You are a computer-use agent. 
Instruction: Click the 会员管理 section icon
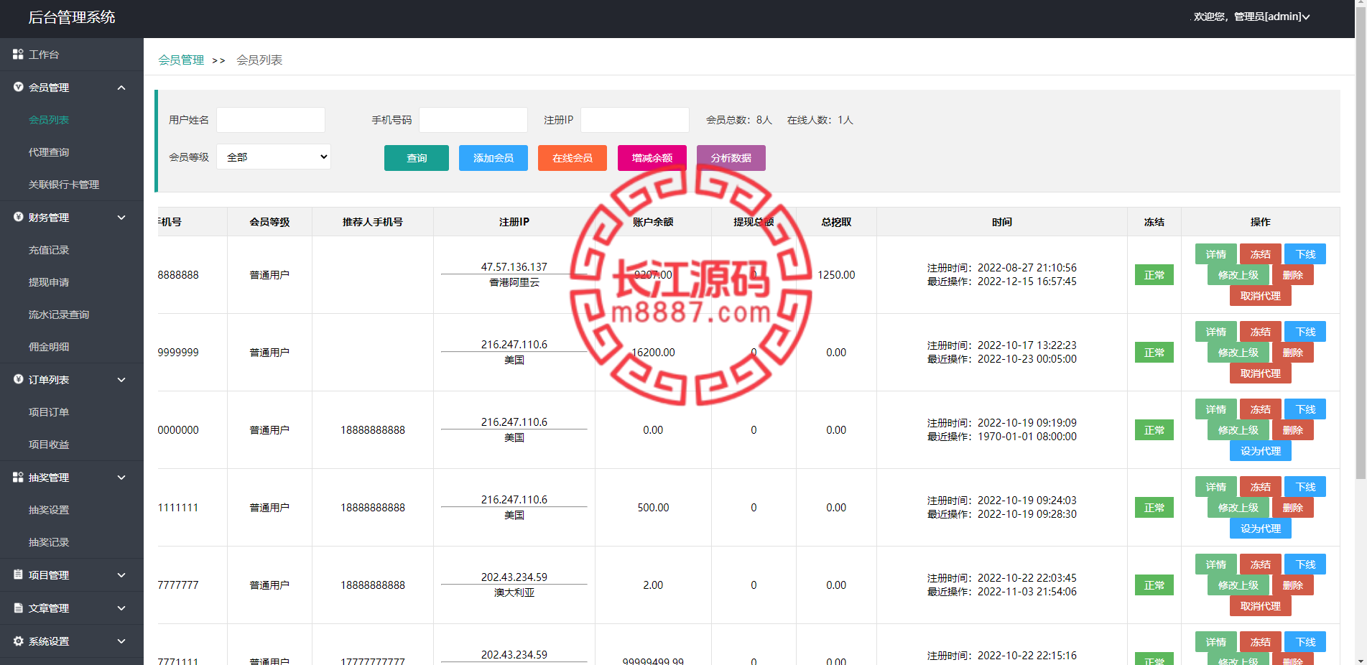pyautogui.click(x=18, y=87)
